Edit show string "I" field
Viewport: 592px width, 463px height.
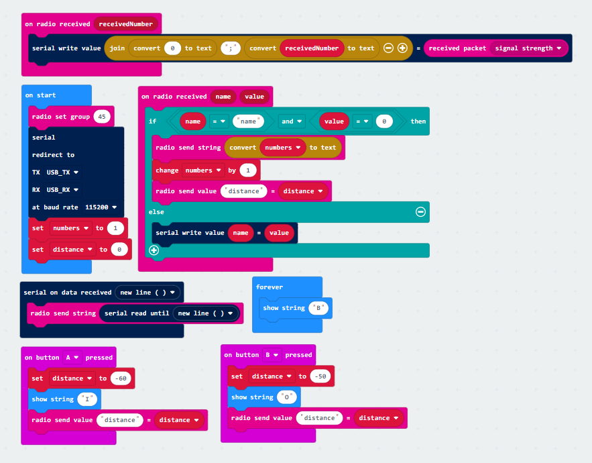click(x=87, y=399)
